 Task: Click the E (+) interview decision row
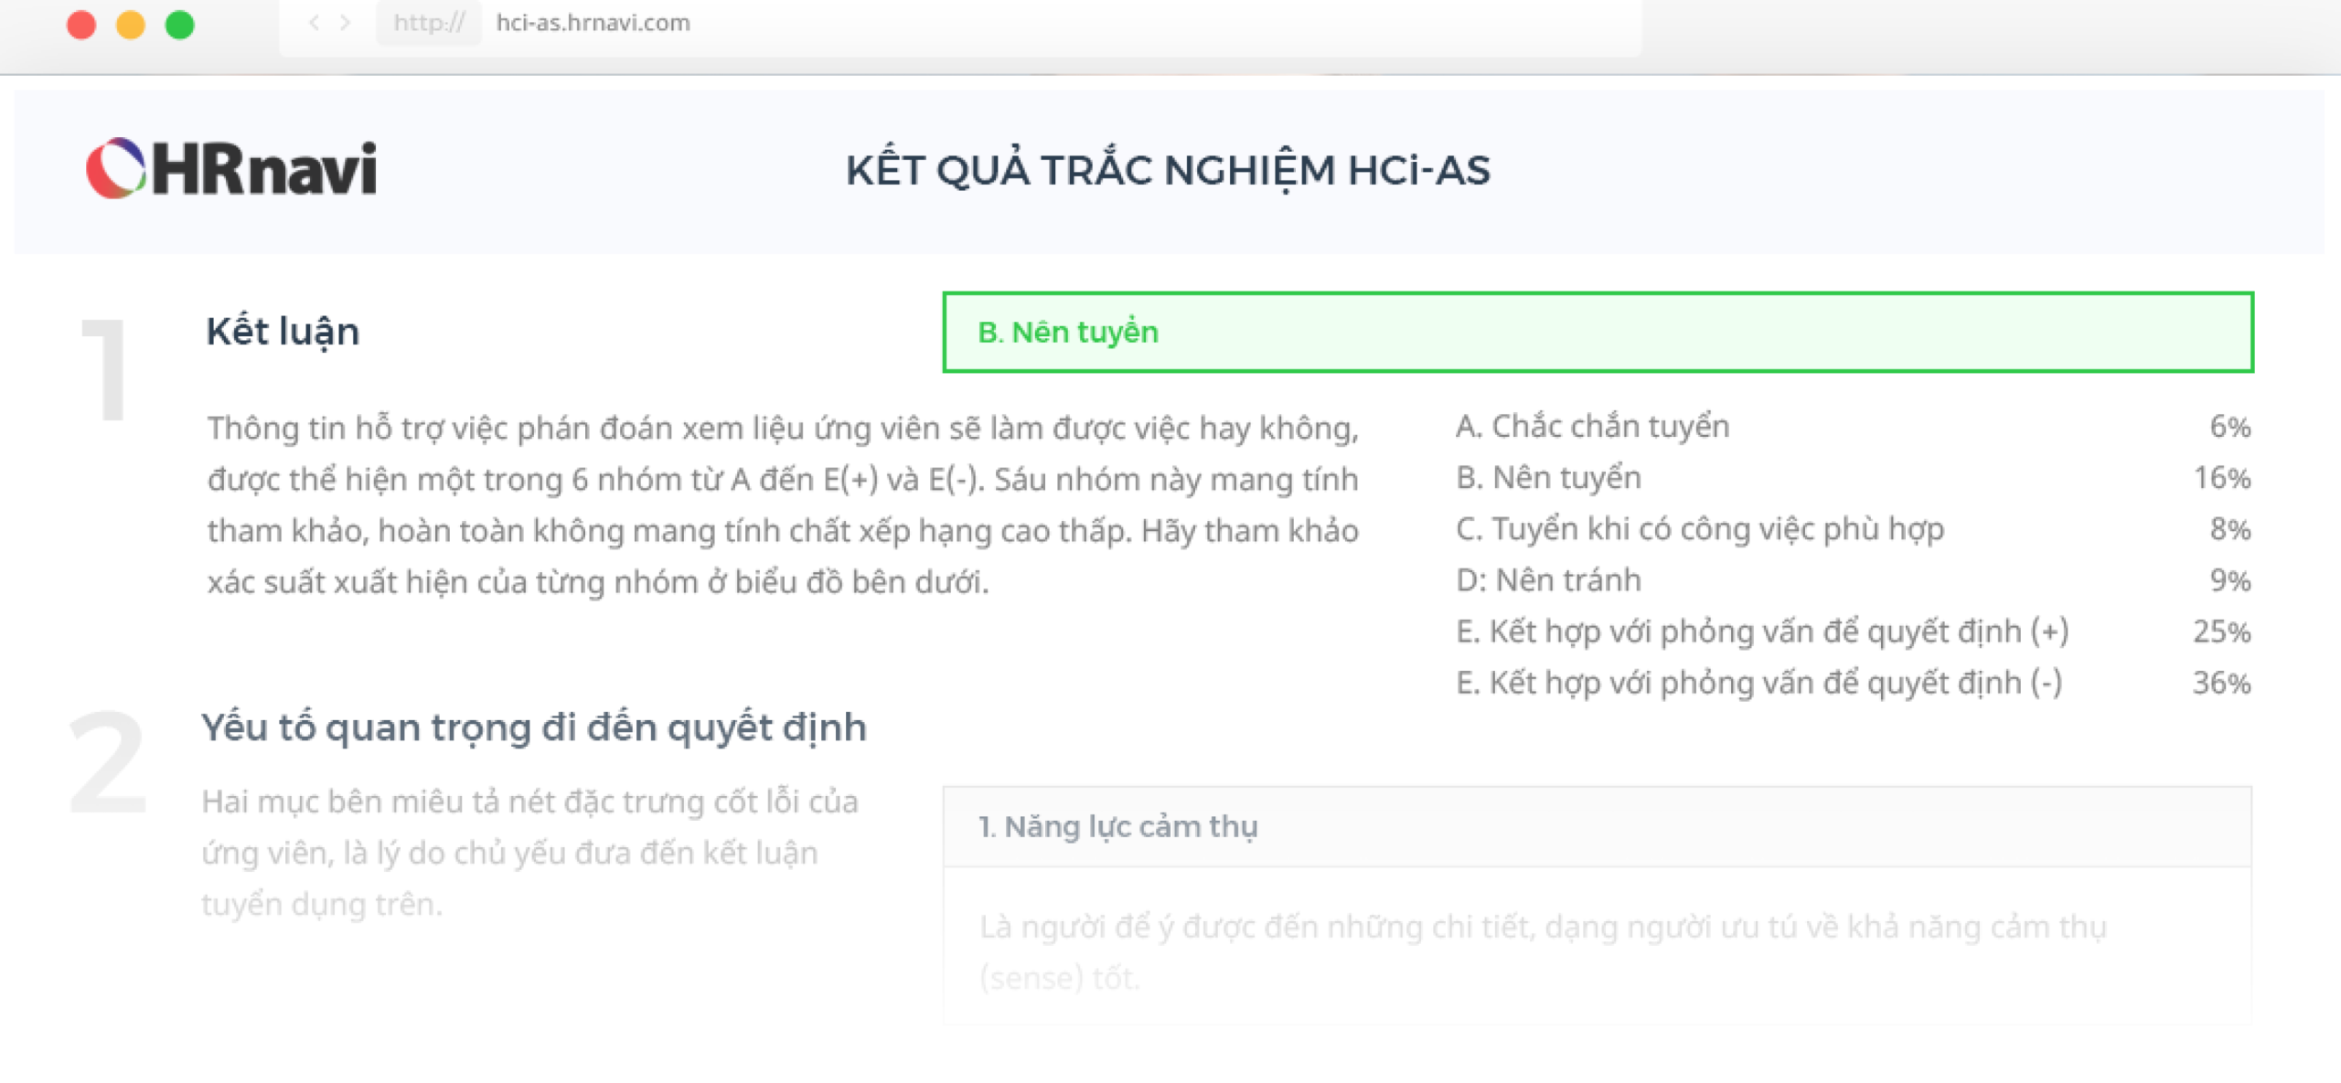tap(1761, 632)
